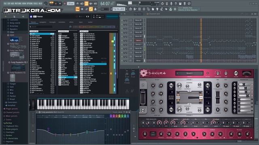
Task: Expand the Demo projects folder
Action: point(12,129)
